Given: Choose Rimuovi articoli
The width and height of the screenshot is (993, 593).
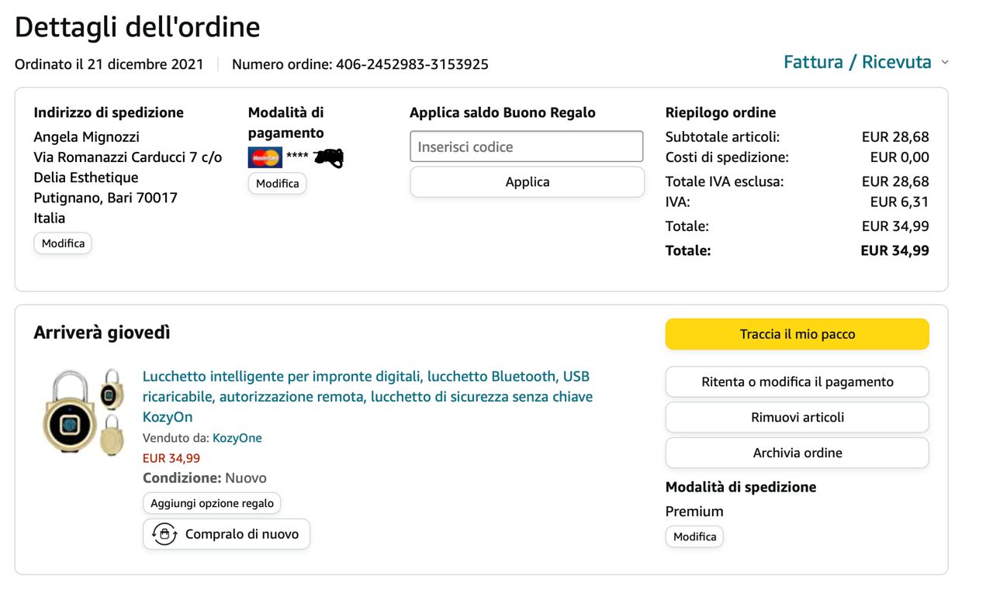Looking at the screenshot, I should click(797, 417).
